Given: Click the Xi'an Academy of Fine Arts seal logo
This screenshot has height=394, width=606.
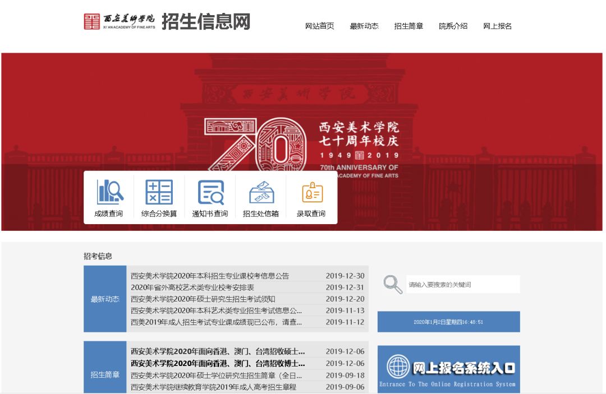Looking at the screenshot, I should tap(91, 22).
